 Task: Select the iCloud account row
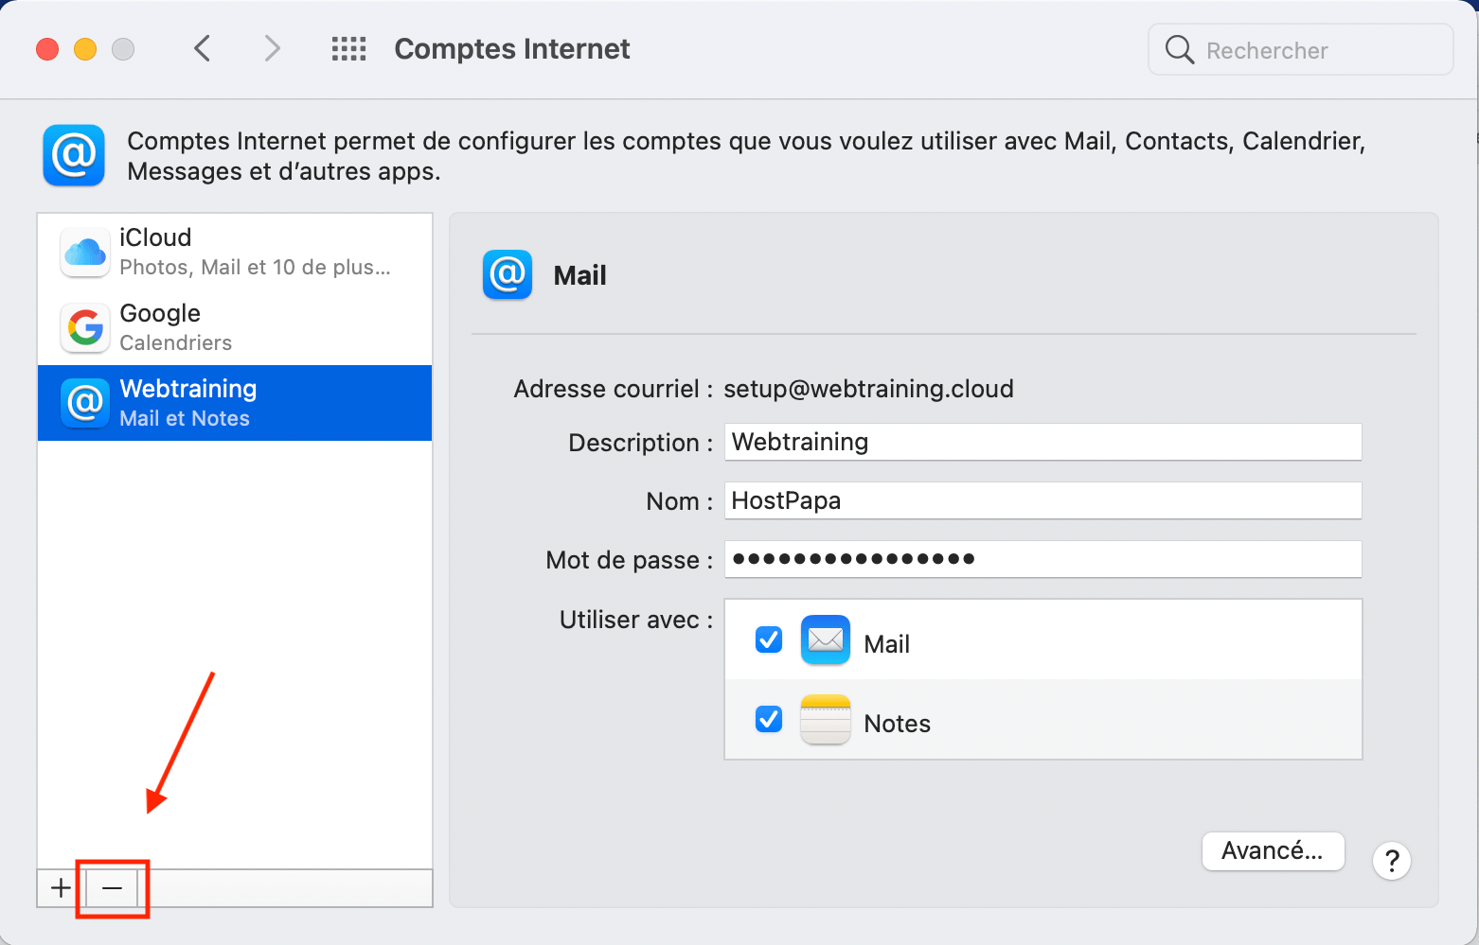[x=235, y=252]
